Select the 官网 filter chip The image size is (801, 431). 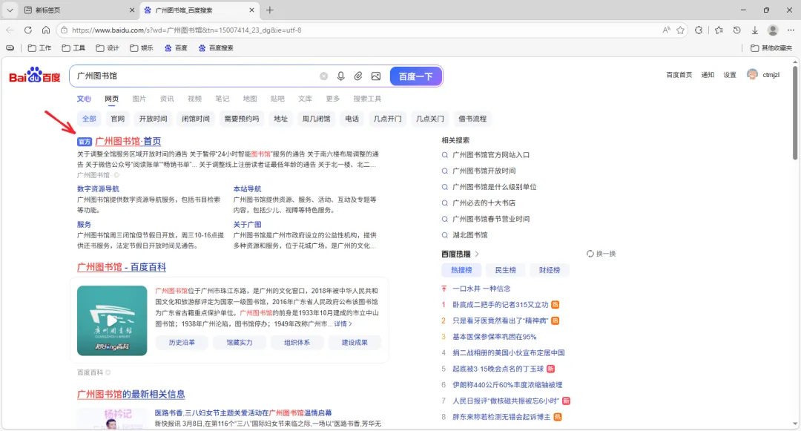click(117, 119)
